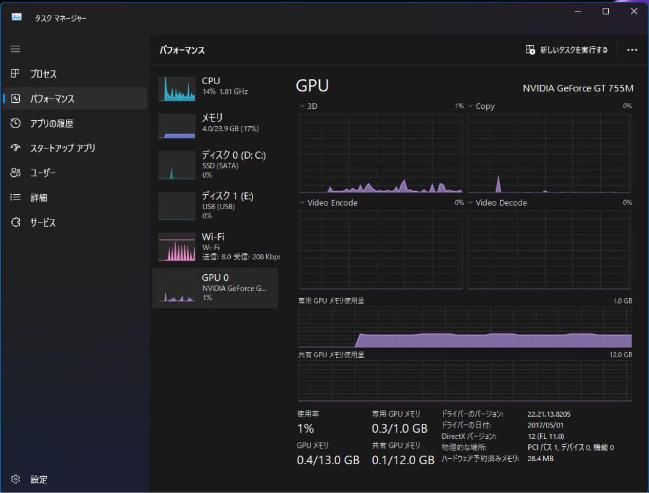This screenshot has height=493, width=649.
Task: Open the サービス puzzle icon
Action: [x=16, y=222]
